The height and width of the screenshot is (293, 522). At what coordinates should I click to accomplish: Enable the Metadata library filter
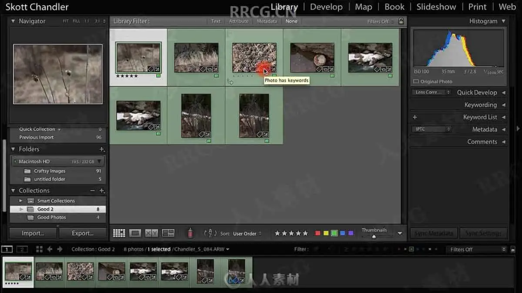coord(267,21)
